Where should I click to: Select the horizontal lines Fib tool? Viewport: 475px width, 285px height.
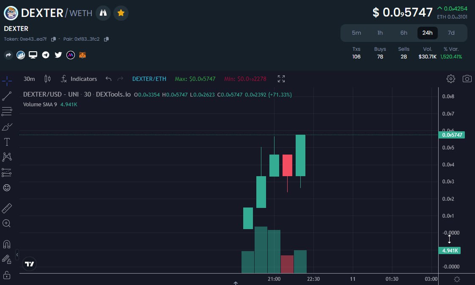point(7,111)
